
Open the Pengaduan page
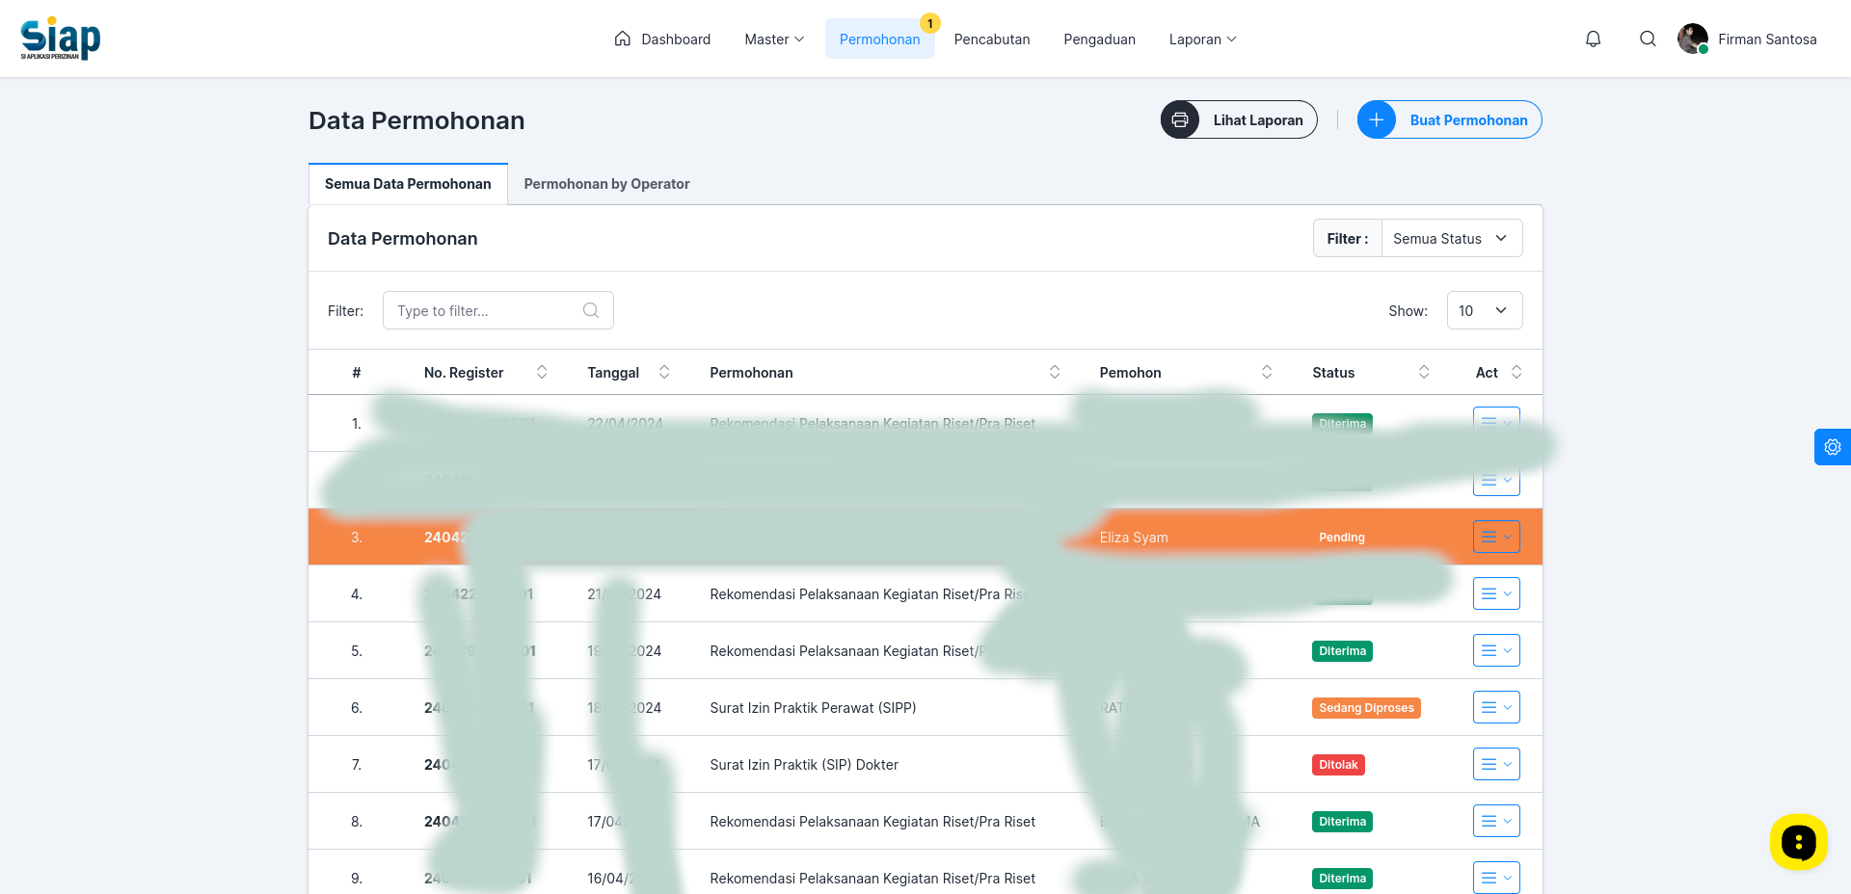pos(1099,39)
